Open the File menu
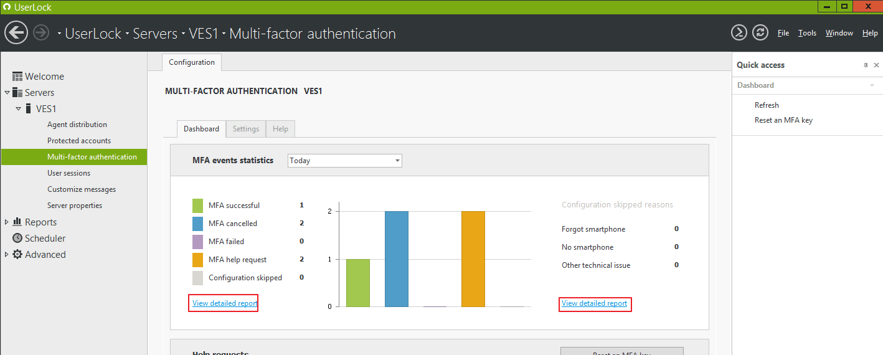Viewport: 883px width, 355px height. [x=783, y=33]
